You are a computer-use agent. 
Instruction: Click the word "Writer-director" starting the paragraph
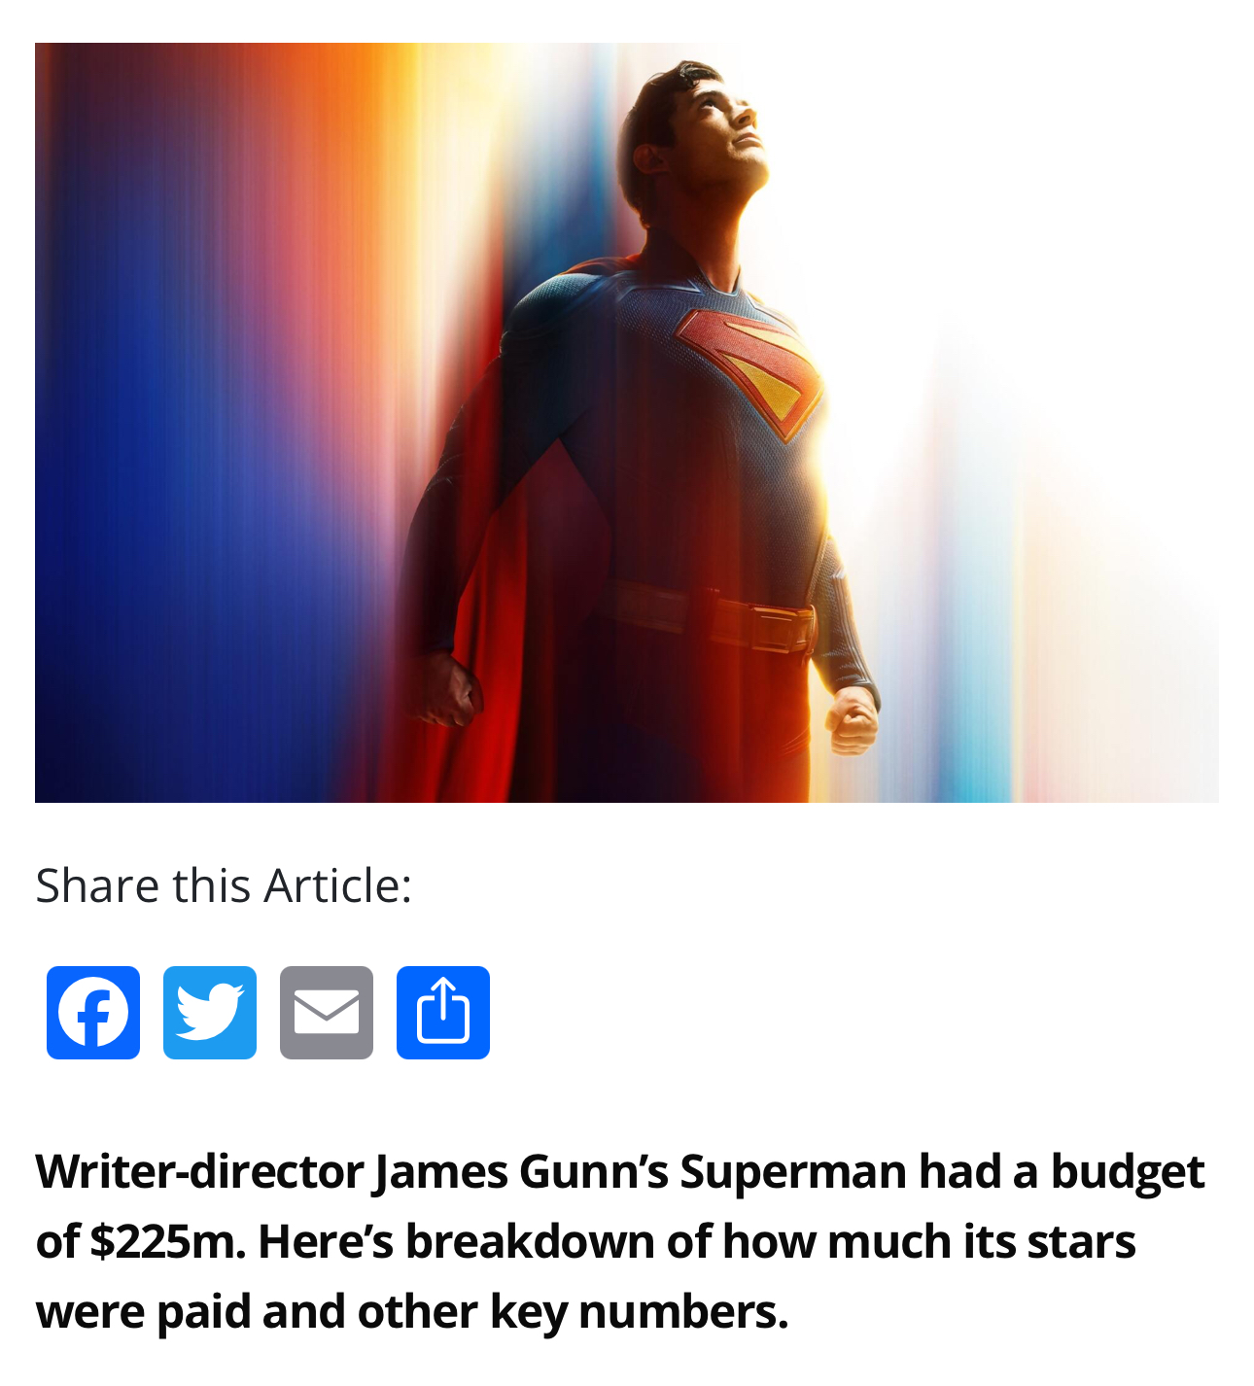[x=199, y=1171]
